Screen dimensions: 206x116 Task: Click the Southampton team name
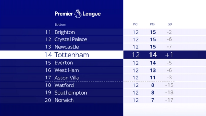tap(71, 93)
